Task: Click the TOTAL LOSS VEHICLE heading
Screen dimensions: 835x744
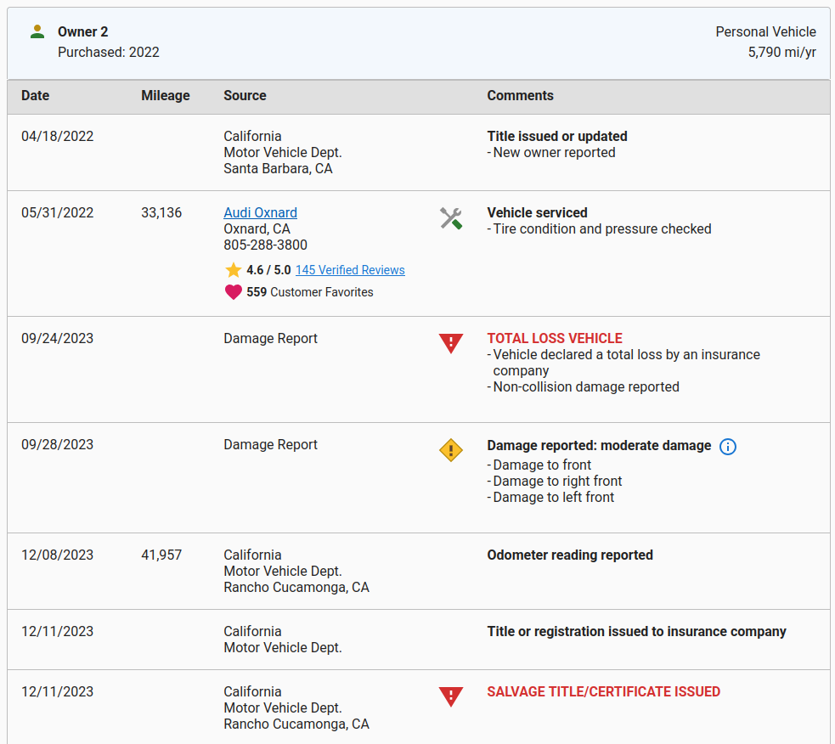Action: pyautogui.click(x=555, y=338)
